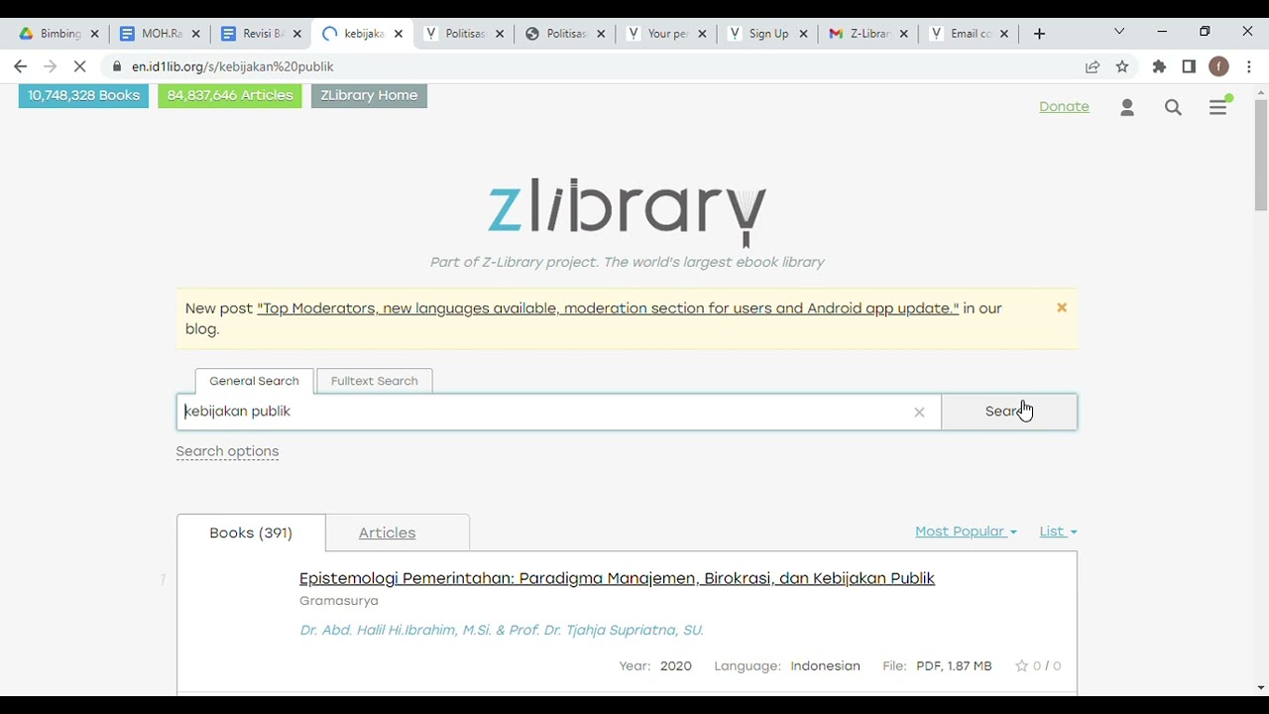Screen dimensions: 1269x714
Task: Go back with the browser back arrow
Action: 21,66
